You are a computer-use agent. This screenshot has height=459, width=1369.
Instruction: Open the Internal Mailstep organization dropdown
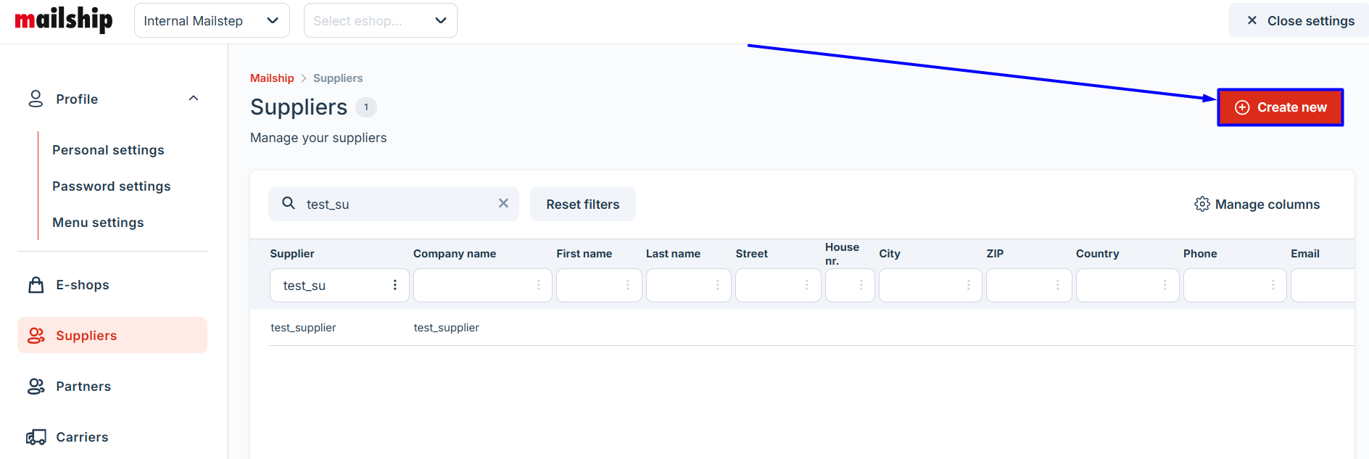(x=211, y=20)
